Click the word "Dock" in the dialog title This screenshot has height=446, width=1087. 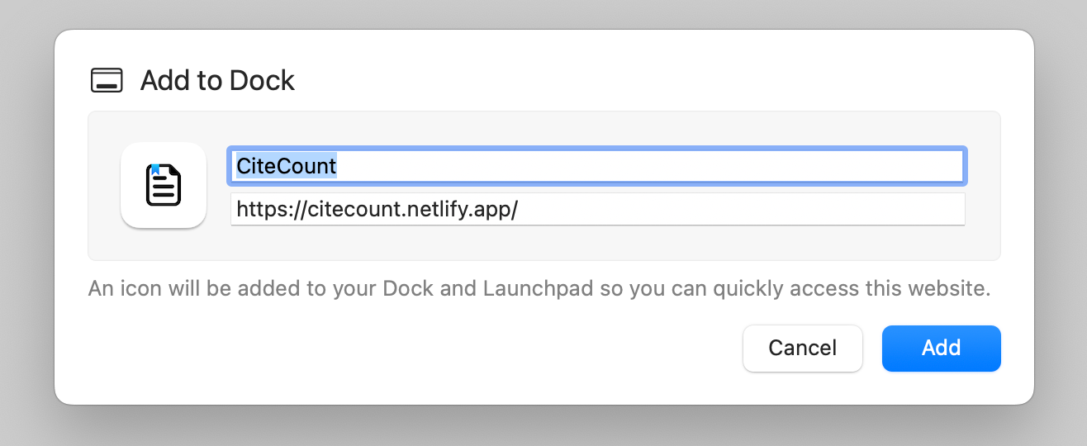point(262,81)
